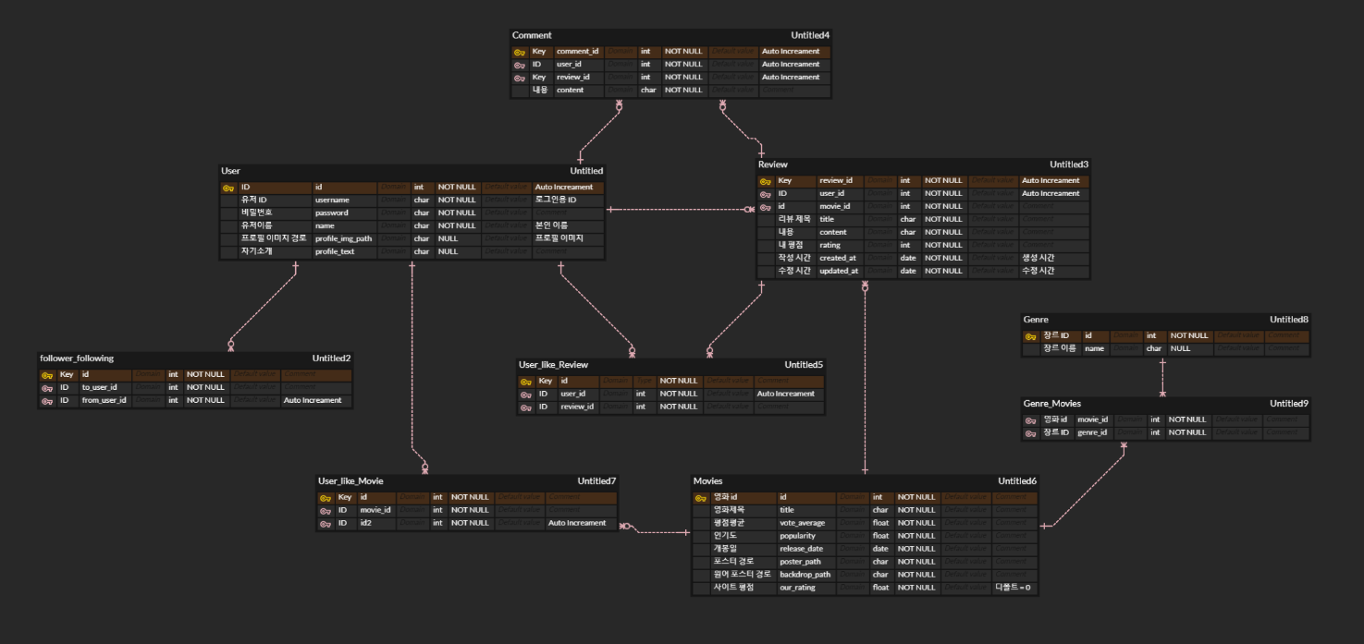Click the foreign key icon for Comment user_id
The image size is (1364, 644).
coord(520,65)
